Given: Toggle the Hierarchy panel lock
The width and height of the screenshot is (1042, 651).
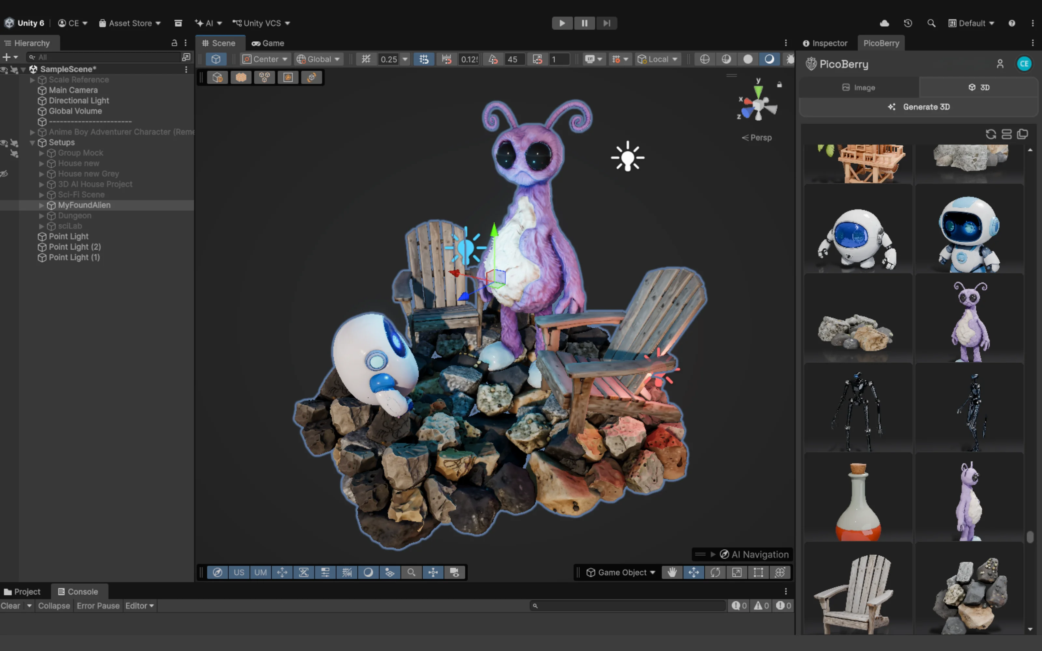Looking at the screenshot, I should (175, 43).
